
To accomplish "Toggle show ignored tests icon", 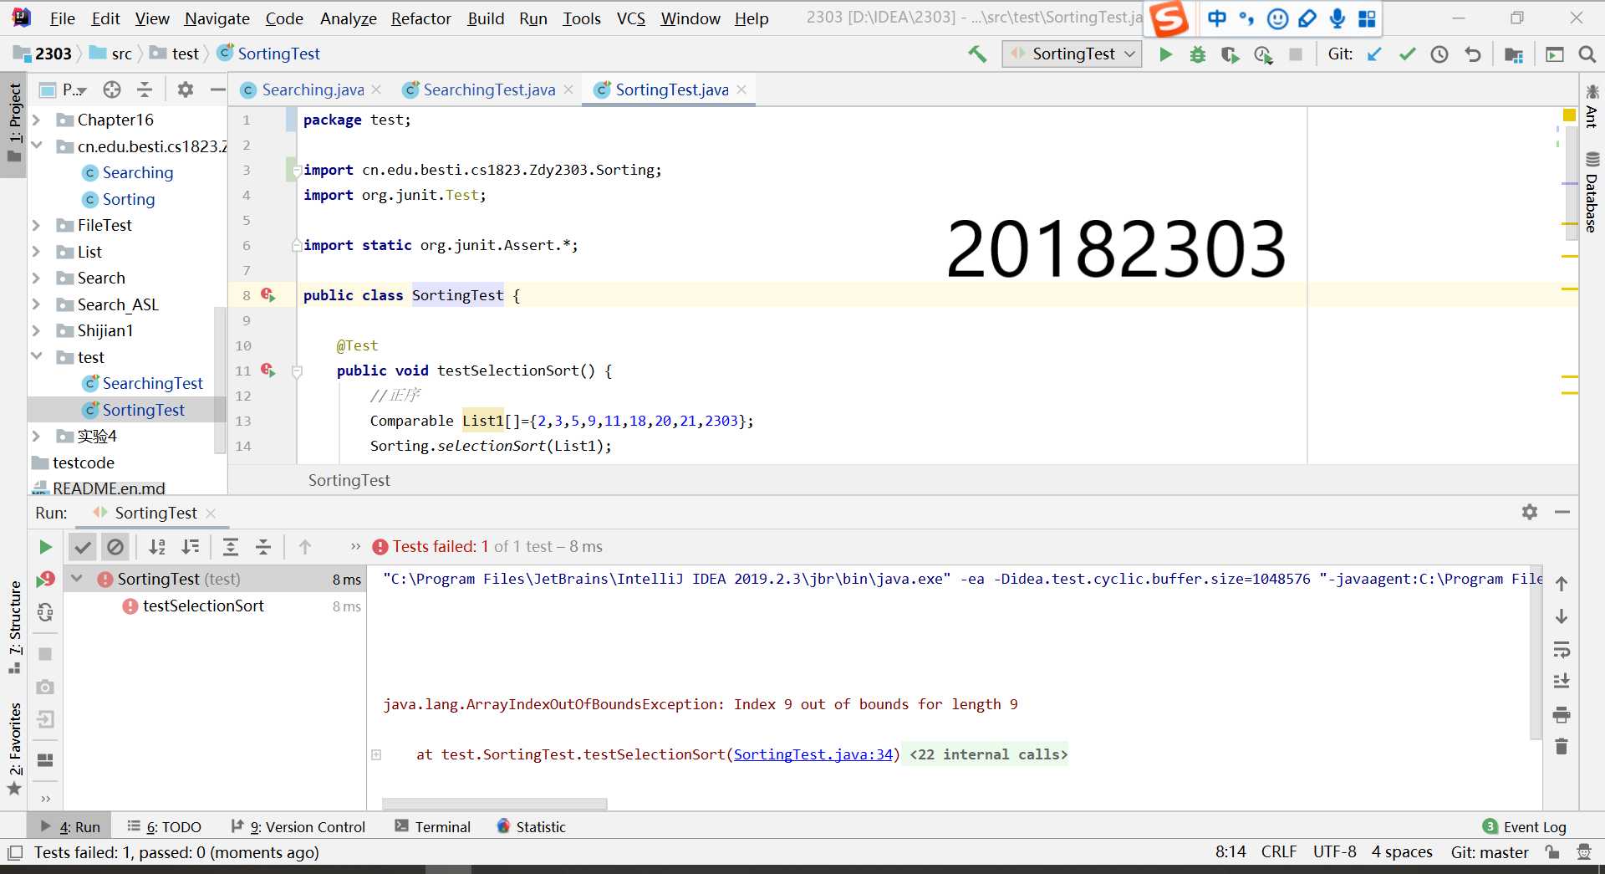I will pos(115,547).
